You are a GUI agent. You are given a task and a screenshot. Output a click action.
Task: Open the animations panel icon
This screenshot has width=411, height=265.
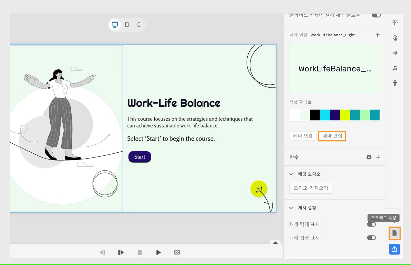point(395,53)
